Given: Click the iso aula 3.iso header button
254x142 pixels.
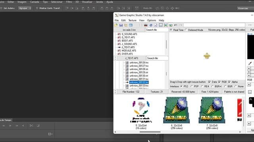Looking at the screenshot, I should (x=129, y=30).
